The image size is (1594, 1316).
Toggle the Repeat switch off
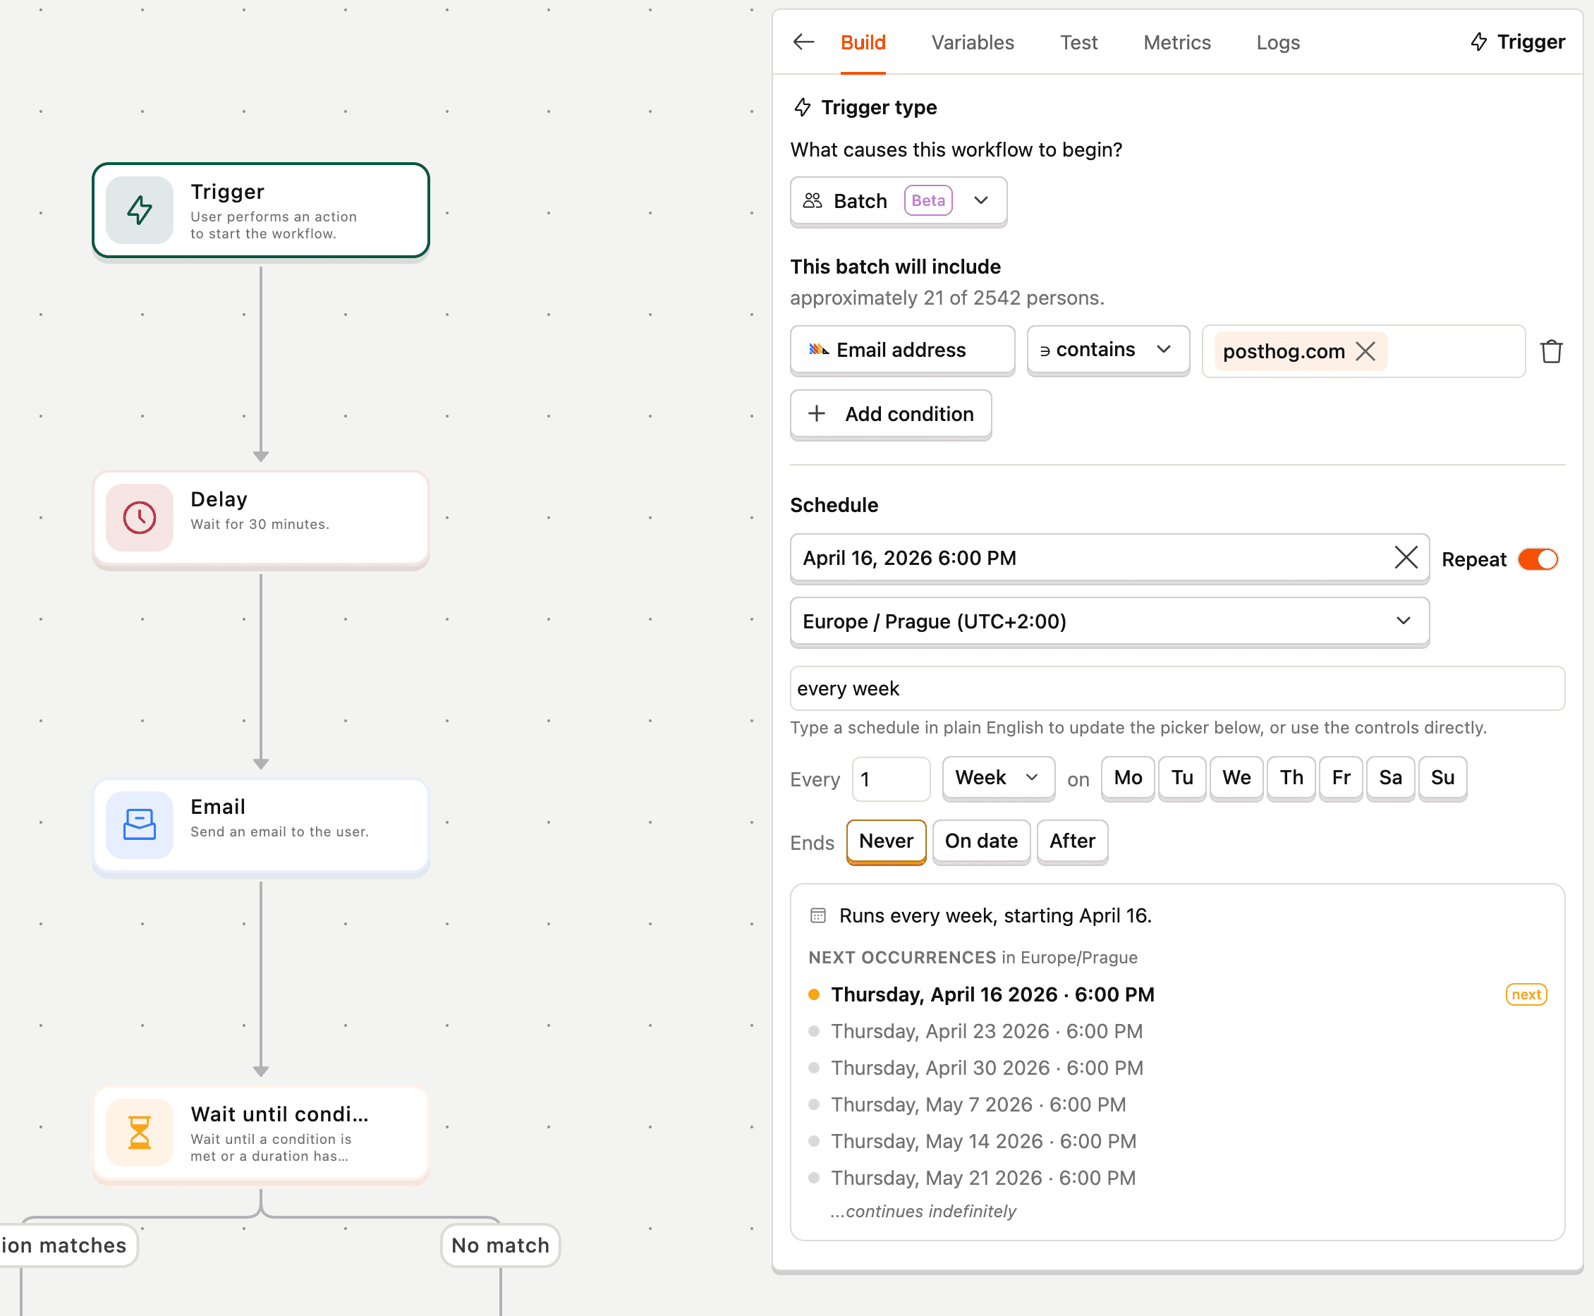pos(1538,559)
